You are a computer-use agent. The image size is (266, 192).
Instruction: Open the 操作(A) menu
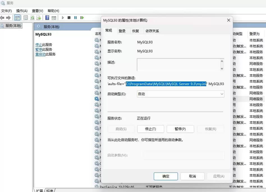(x=22, y=11)
